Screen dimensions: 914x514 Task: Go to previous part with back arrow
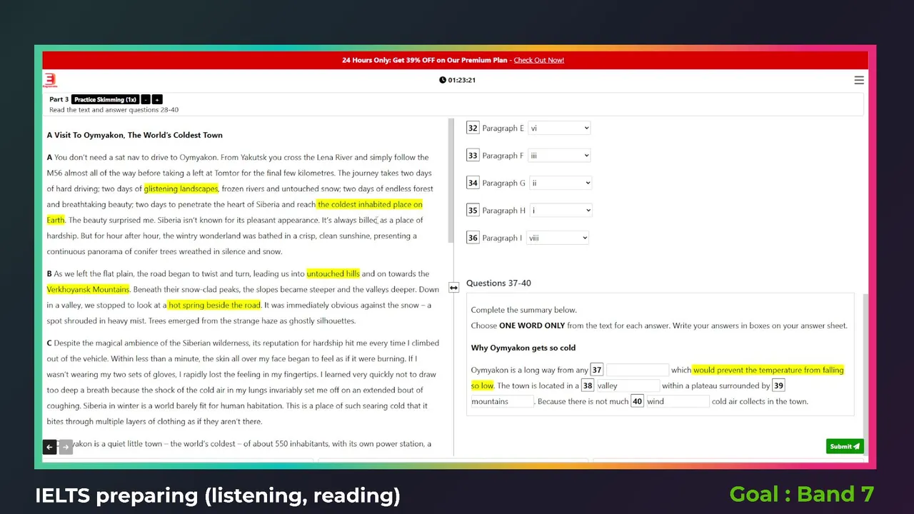[49, 447]
